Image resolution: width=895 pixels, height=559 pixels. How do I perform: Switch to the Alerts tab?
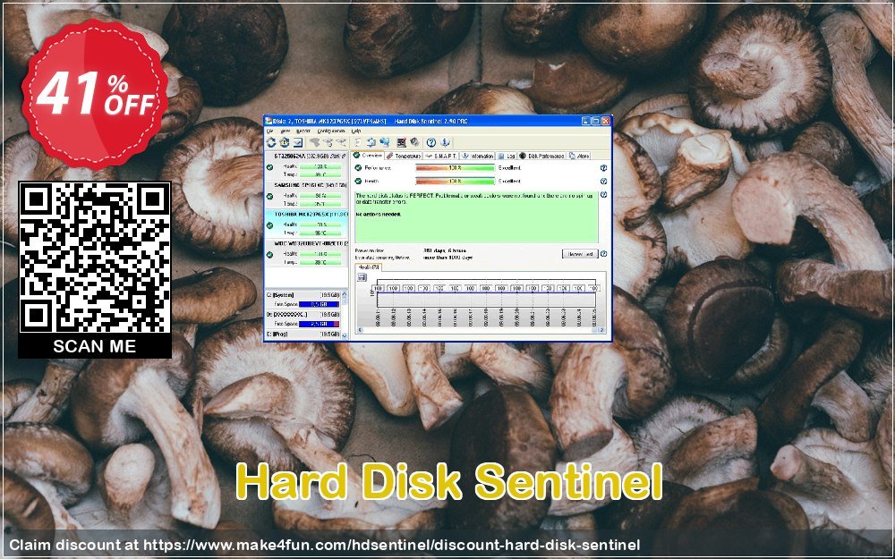click(579, 156)
